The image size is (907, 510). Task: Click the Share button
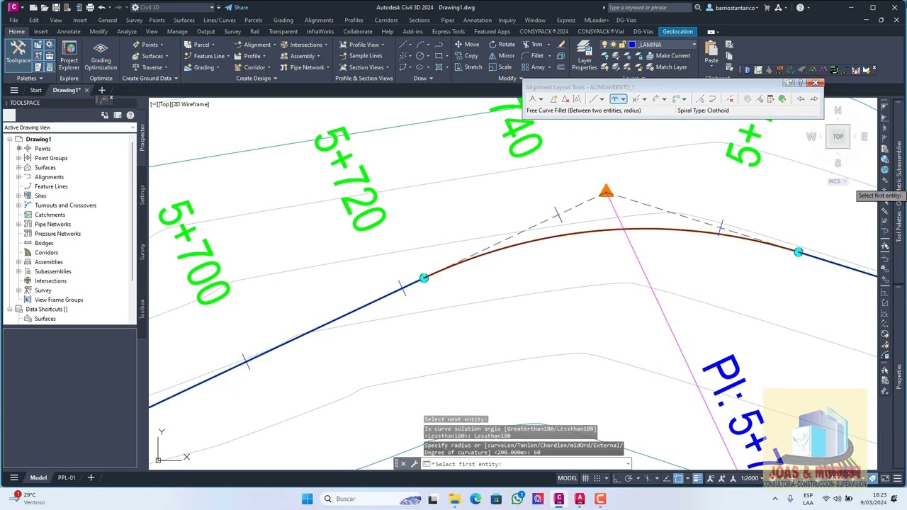[237, 8]
